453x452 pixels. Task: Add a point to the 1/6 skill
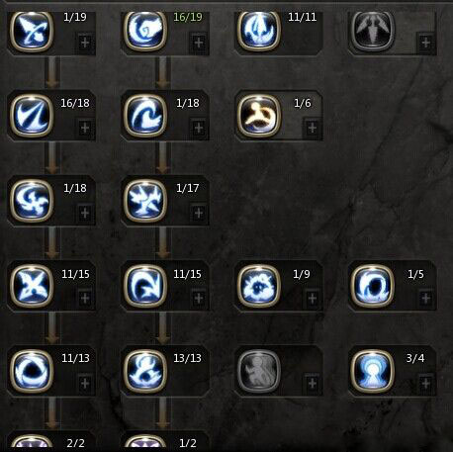(x=313, y=128)
